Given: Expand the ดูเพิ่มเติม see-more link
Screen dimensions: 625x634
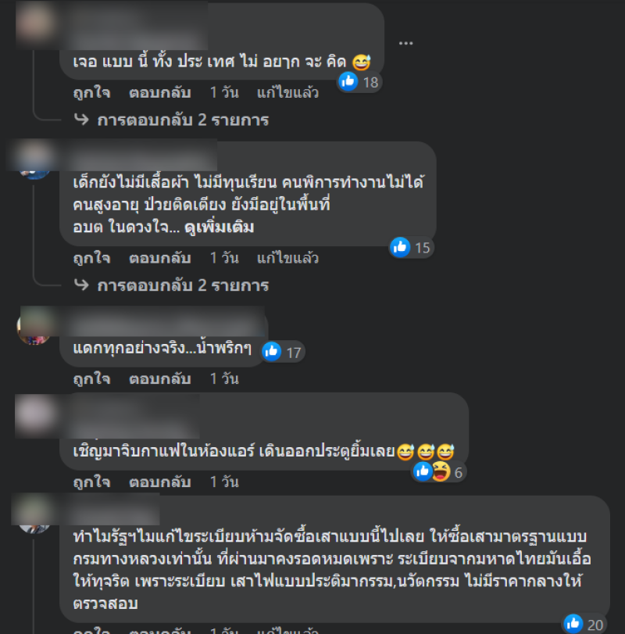Looking at the screenshot, I should tap(220, 227).
